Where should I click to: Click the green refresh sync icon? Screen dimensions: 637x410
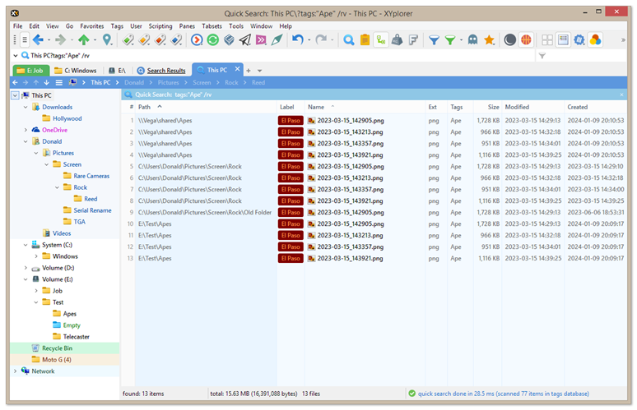[213, 39]
